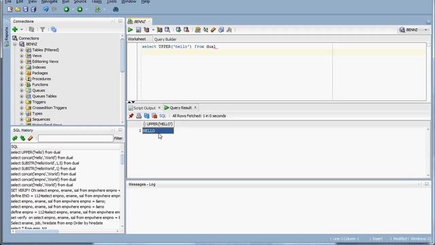Click the Run Script icon
Screen dimensions: 435x245
coord(138,30)
